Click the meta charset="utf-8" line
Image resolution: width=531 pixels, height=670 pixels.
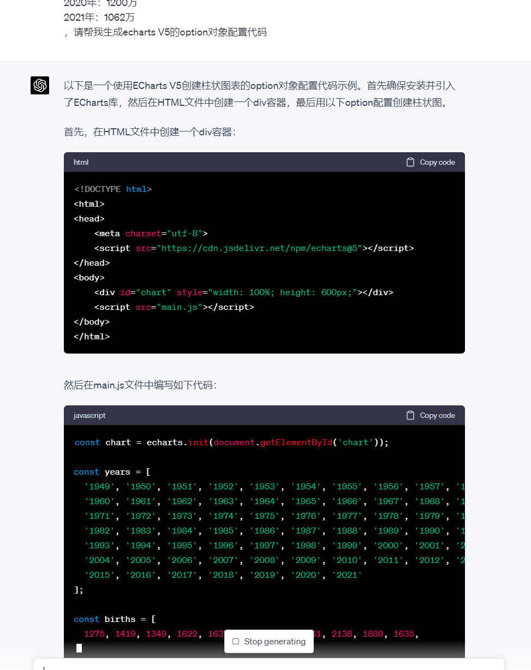pos(151,234)
